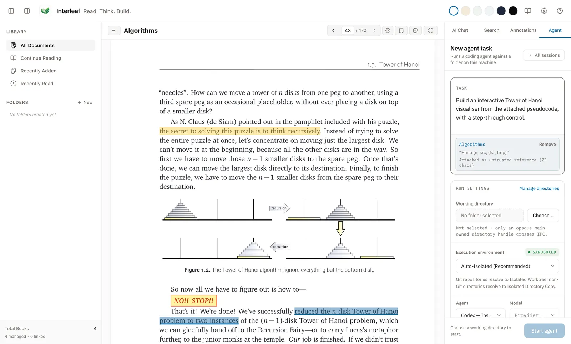The image size is (571, 344).
Task: Select the black theme swatch
Action: pyautogui.click(x=513, y=11)
